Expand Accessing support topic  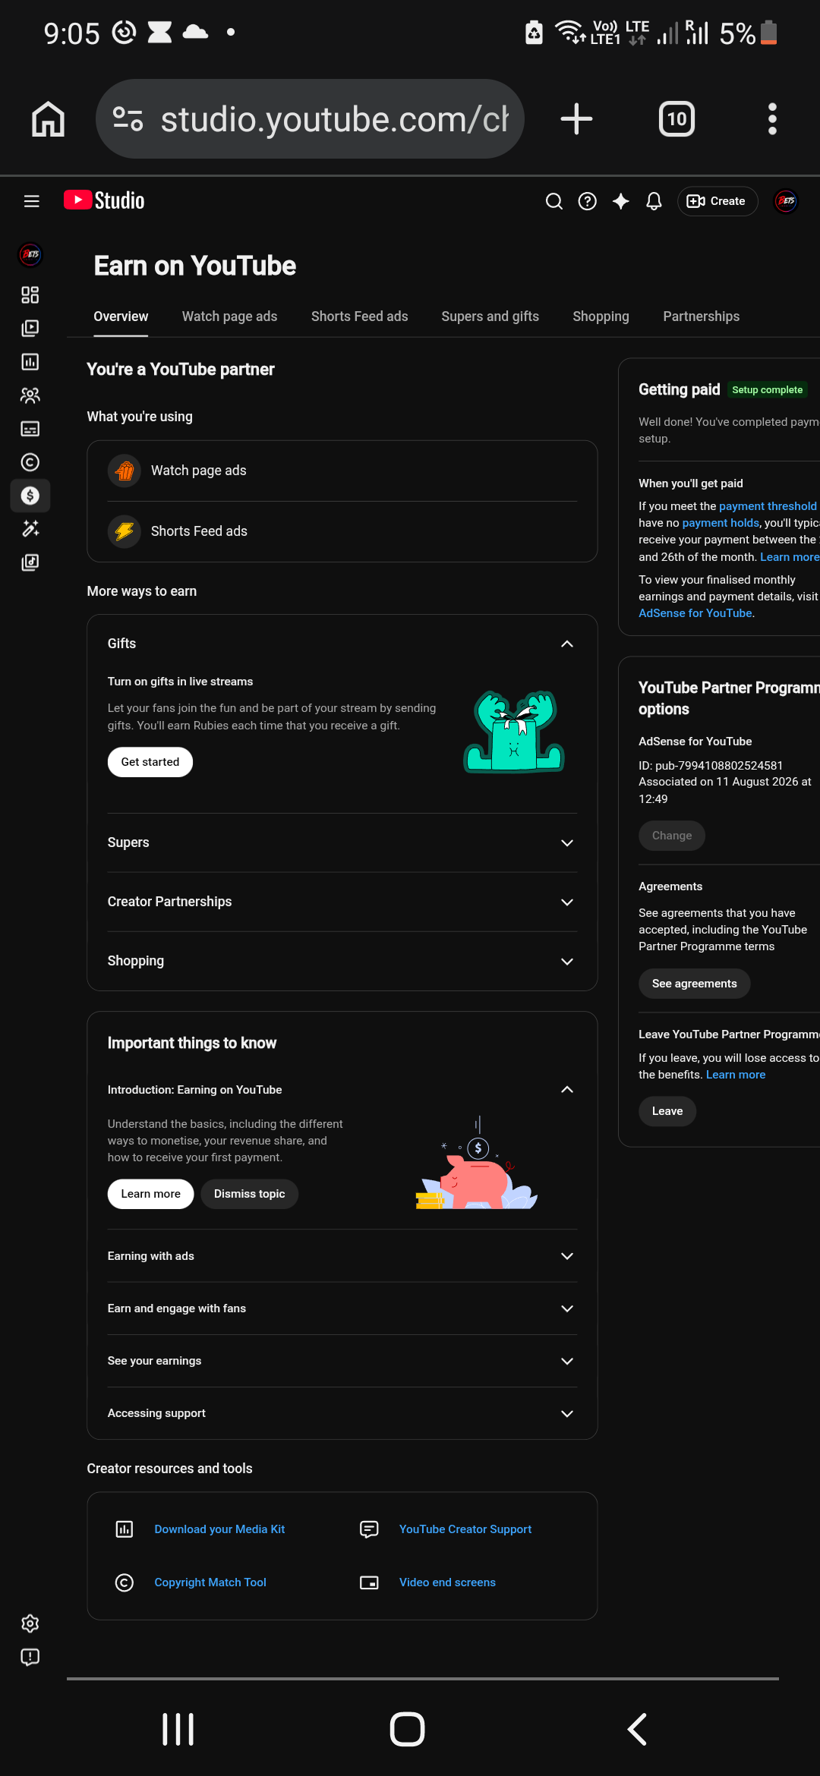pos(567,1413)
